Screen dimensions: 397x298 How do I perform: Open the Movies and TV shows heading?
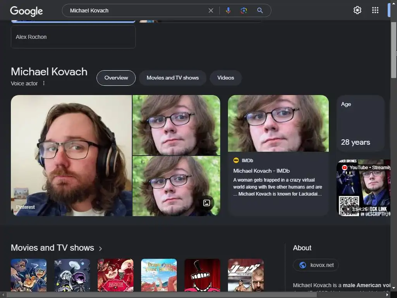(52, 248)
